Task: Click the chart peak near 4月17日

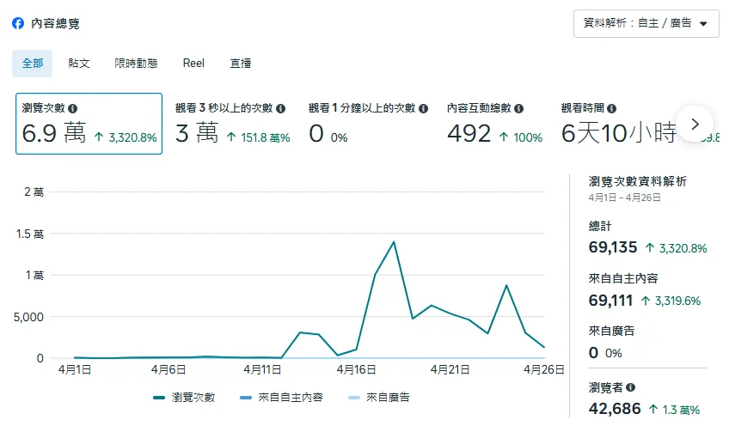Action: pos(394,241)
